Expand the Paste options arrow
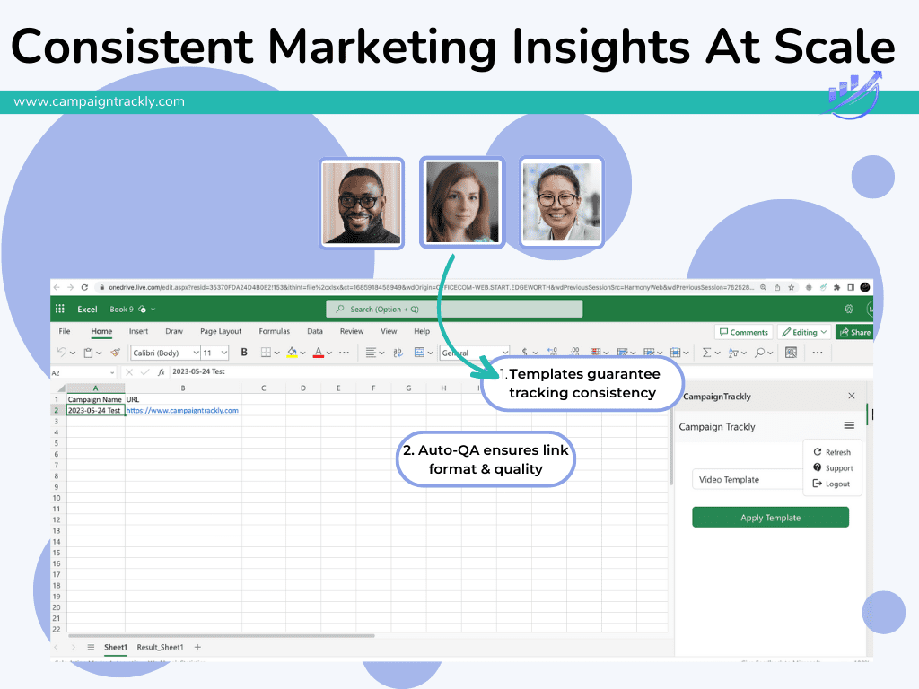This screenshot has height=689, width=919. [99, 353]
